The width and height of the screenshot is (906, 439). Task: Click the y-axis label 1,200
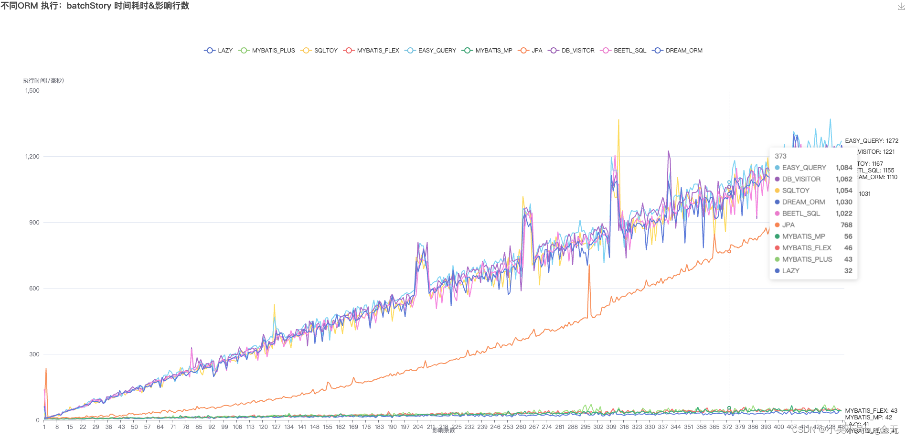tap(32, 157)
